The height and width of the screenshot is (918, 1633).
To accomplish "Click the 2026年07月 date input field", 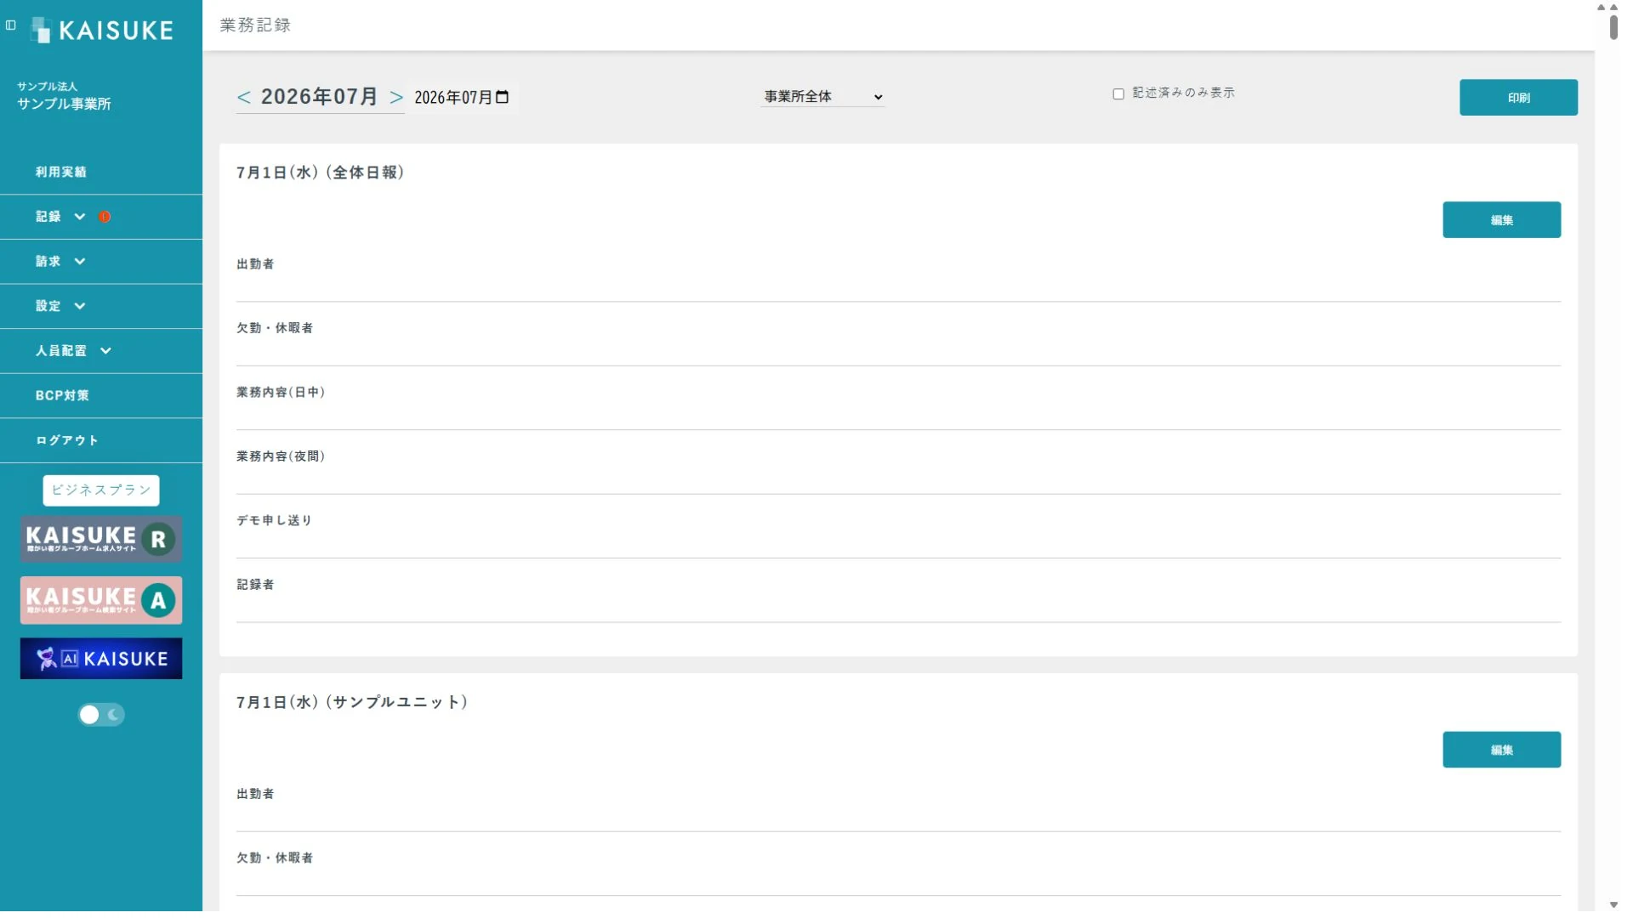I will tap(462, 98).
